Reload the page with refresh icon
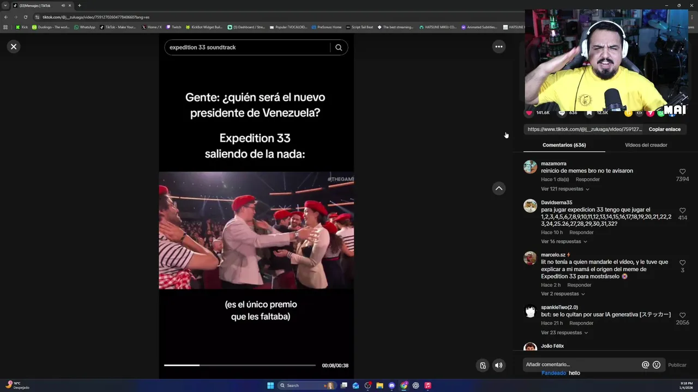 26,17
